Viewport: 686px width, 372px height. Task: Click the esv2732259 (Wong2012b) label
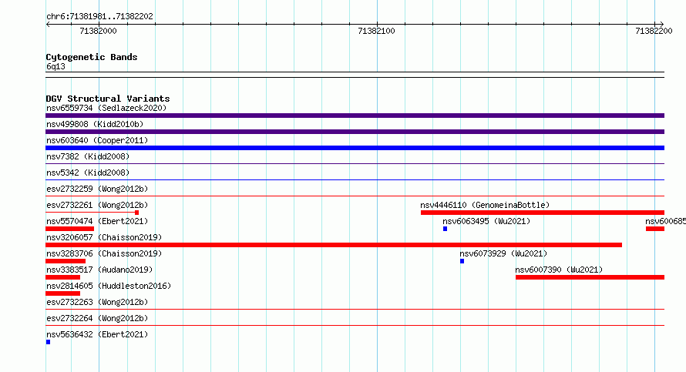97,189
